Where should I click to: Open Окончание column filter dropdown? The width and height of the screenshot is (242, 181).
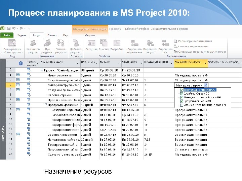tap(141, 63)
